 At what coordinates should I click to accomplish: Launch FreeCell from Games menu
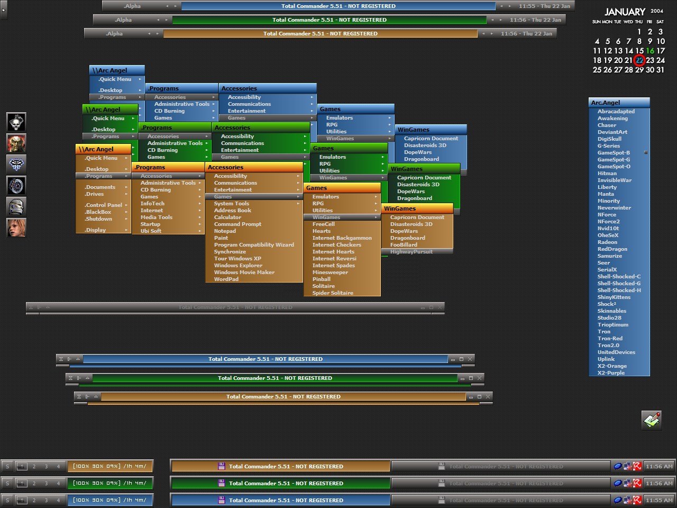(342, 224)
